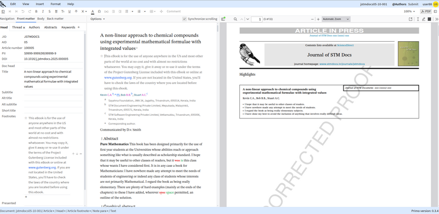
Task: Open the Keywords sub-tab
Action: point(68,27)
